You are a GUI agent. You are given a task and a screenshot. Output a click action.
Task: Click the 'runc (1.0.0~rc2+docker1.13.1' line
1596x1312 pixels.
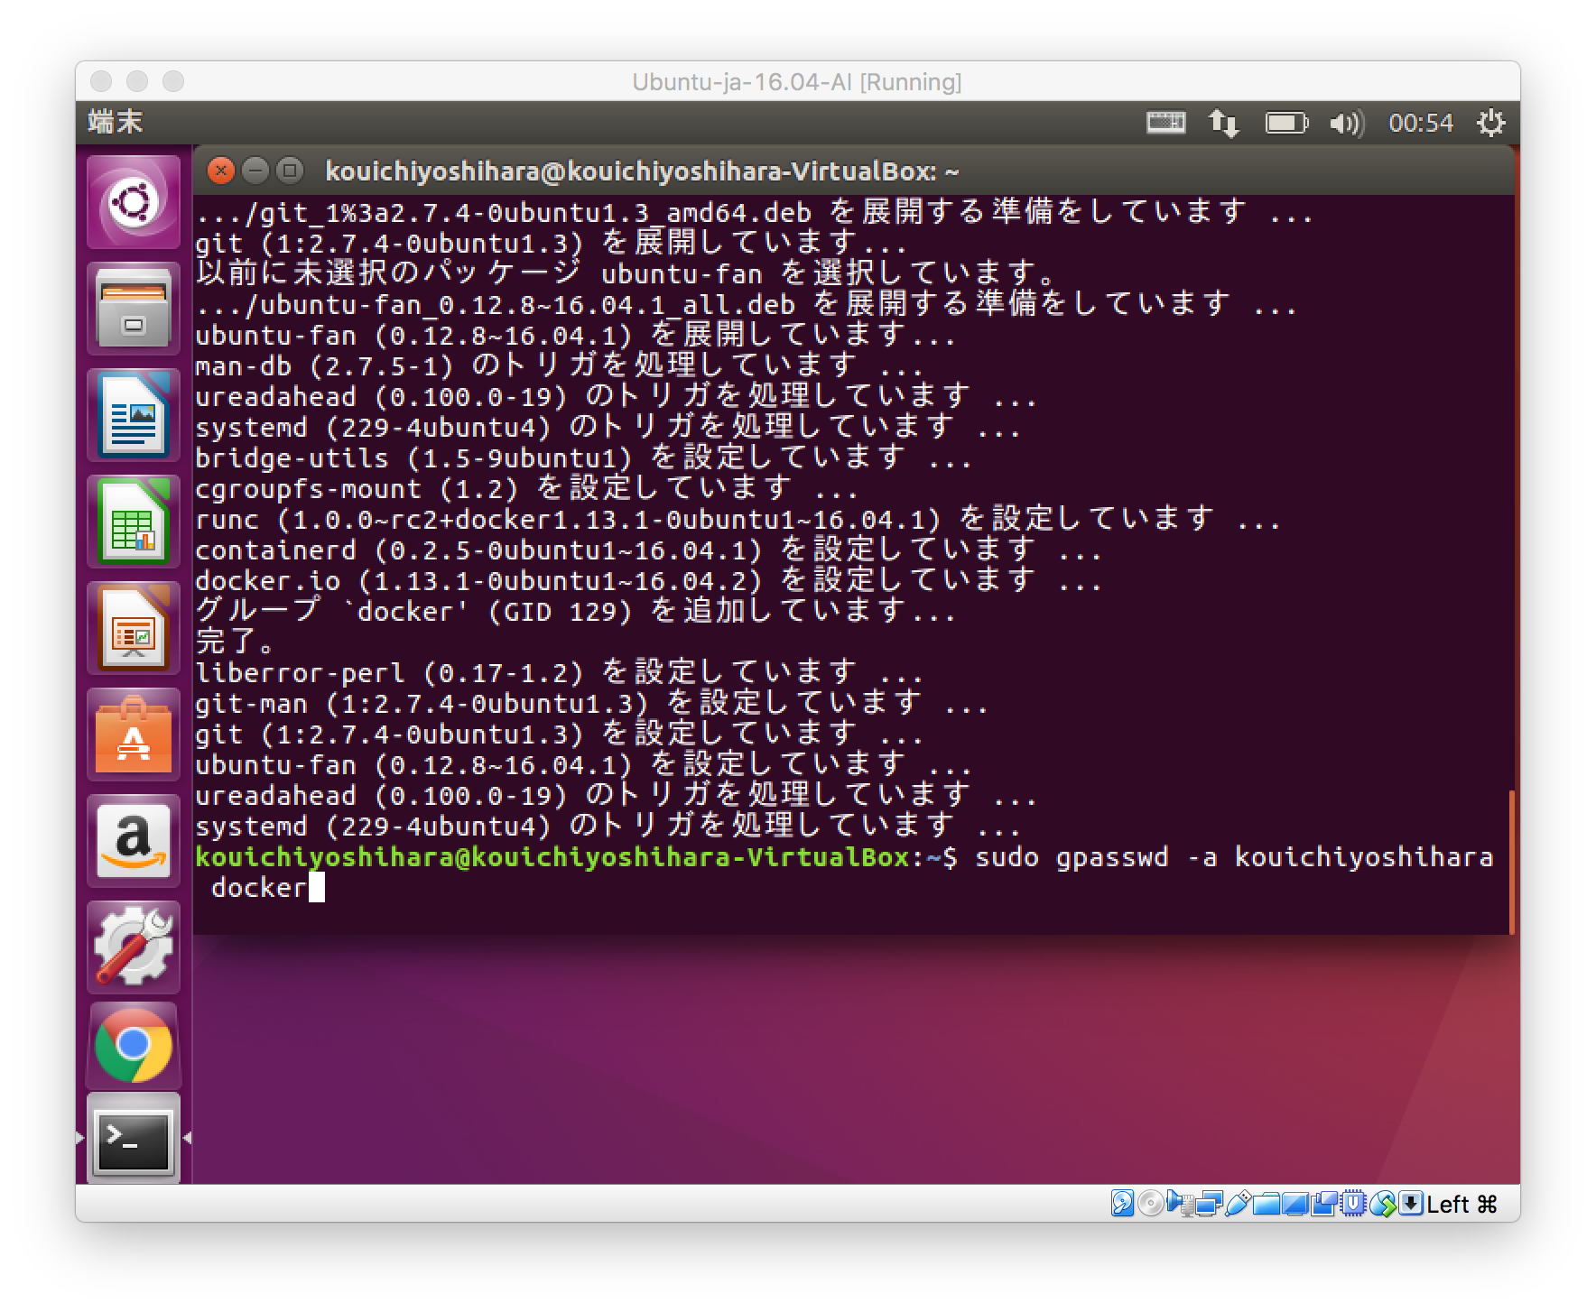738,519
